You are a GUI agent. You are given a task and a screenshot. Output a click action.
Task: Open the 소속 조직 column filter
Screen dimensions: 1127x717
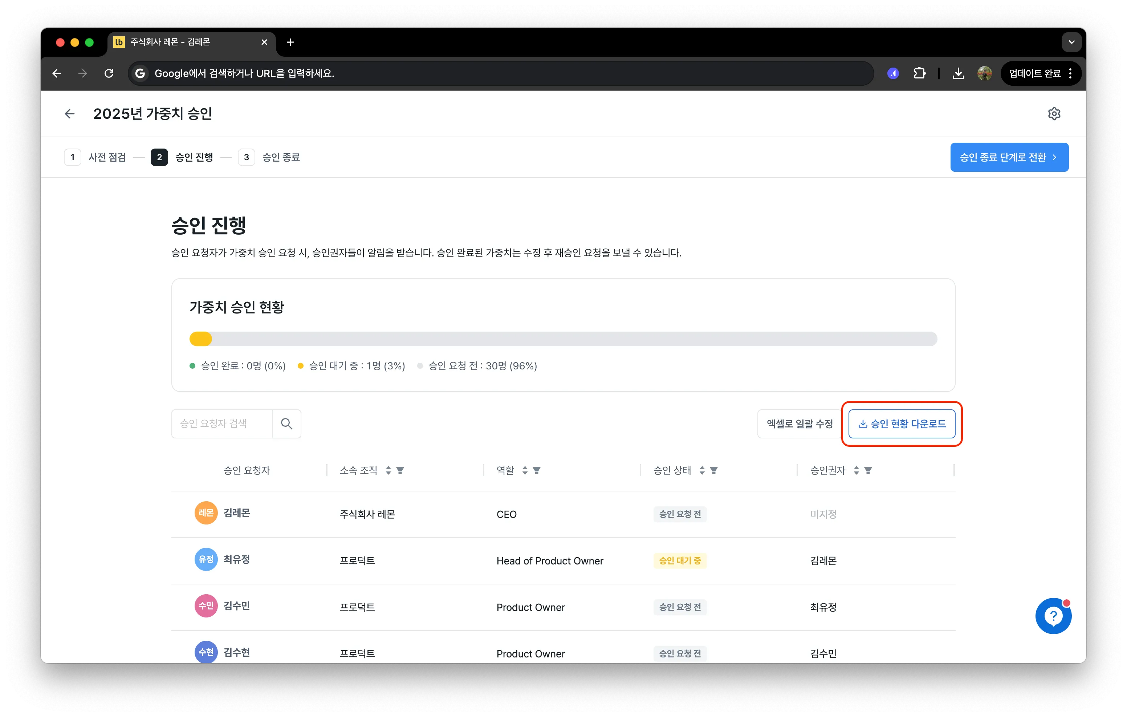[x=400, y=470]
